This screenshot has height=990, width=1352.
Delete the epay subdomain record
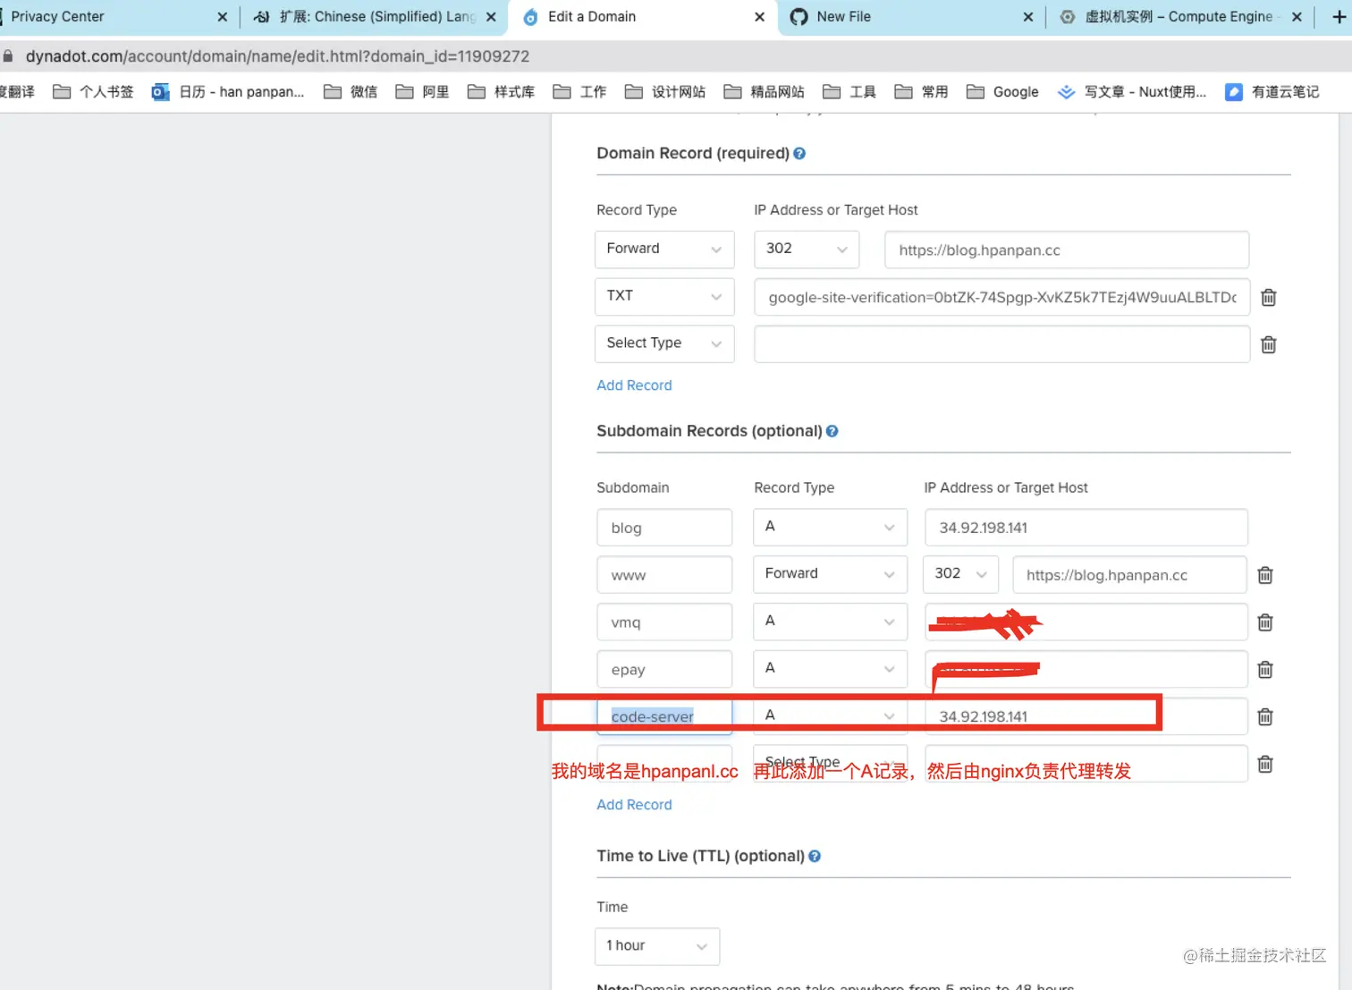[x=1265, y=670]
